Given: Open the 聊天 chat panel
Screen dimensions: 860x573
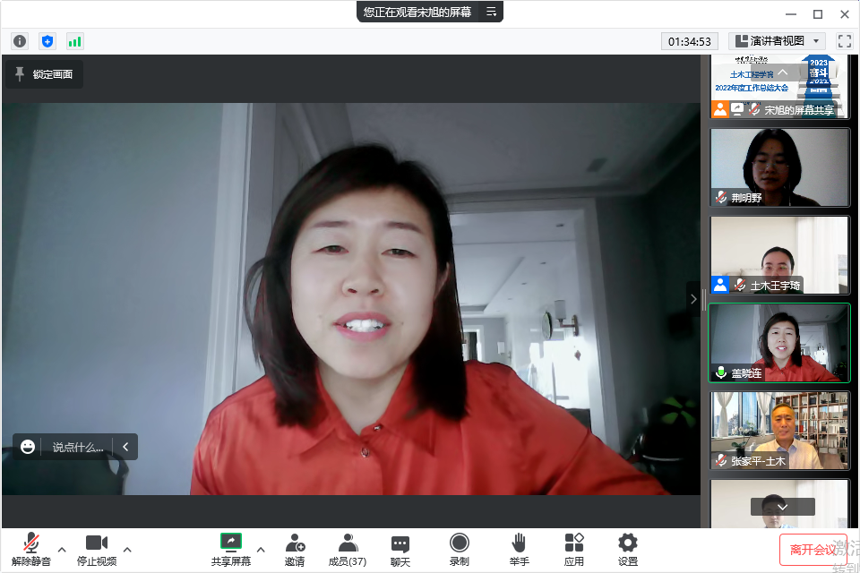Looking at the screenshot, I should coord(400,549).
